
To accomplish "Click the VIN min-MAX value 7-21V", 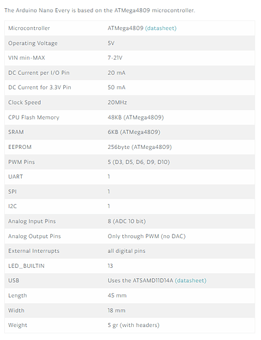I will 115,58.
